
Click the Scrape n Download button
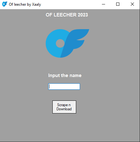pyautogui.click(x=64, y=107)
